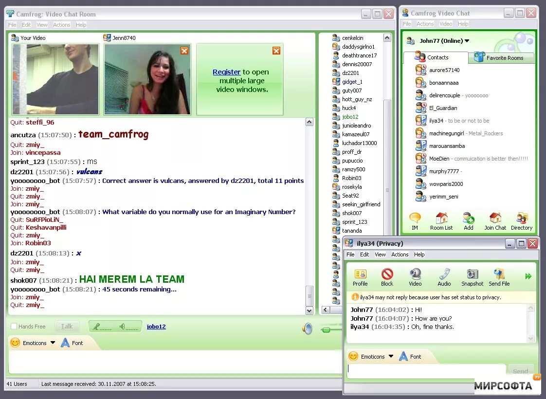Image resolution: width=546 pixels, height=399 pixels.
Task: View ilya34's Profile
Action: click(x=360, y=276)
